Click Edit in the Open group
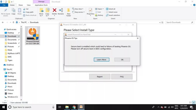 tap(98, 12)
